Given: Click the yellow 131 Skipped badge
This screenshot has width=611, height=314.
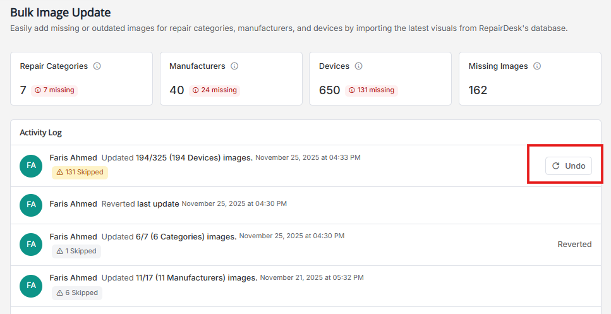Looking at the screenshot, I should pyautogui.click(x=80, y=172).
